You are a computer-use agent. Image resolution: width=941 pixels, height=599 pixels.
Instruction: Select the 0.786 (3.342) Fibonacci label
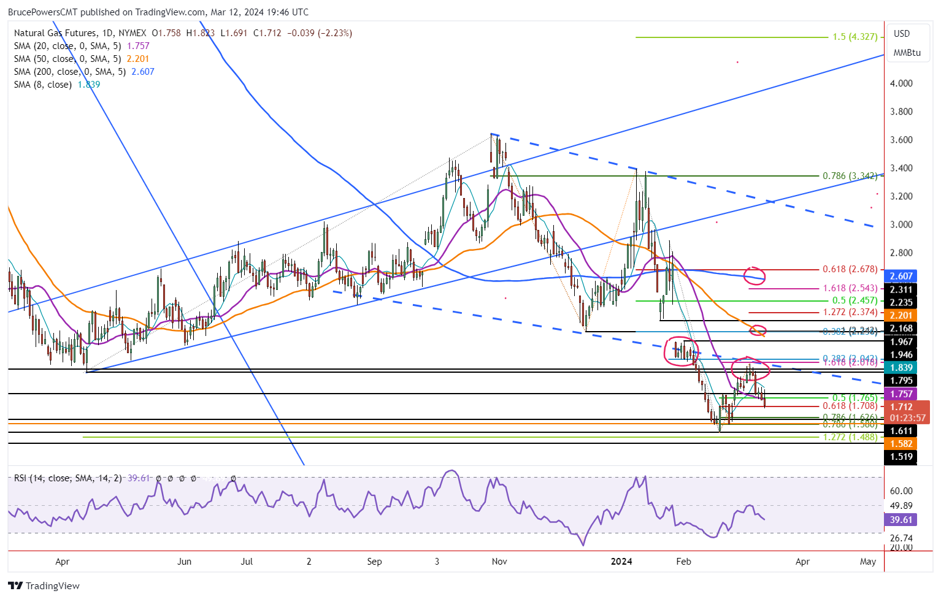[x=850, y=176]
